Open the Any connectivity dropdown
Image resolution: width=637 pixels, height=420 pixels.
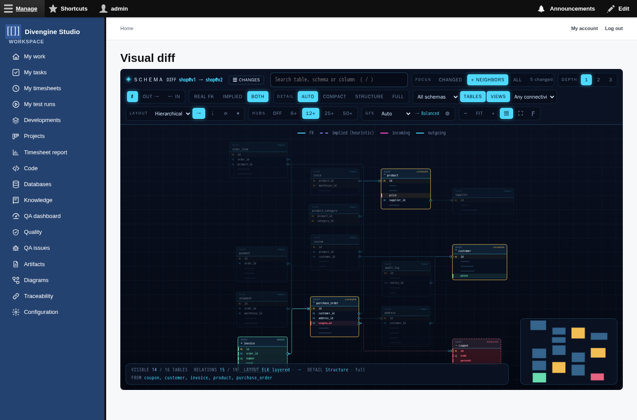(x=534, y=97)
